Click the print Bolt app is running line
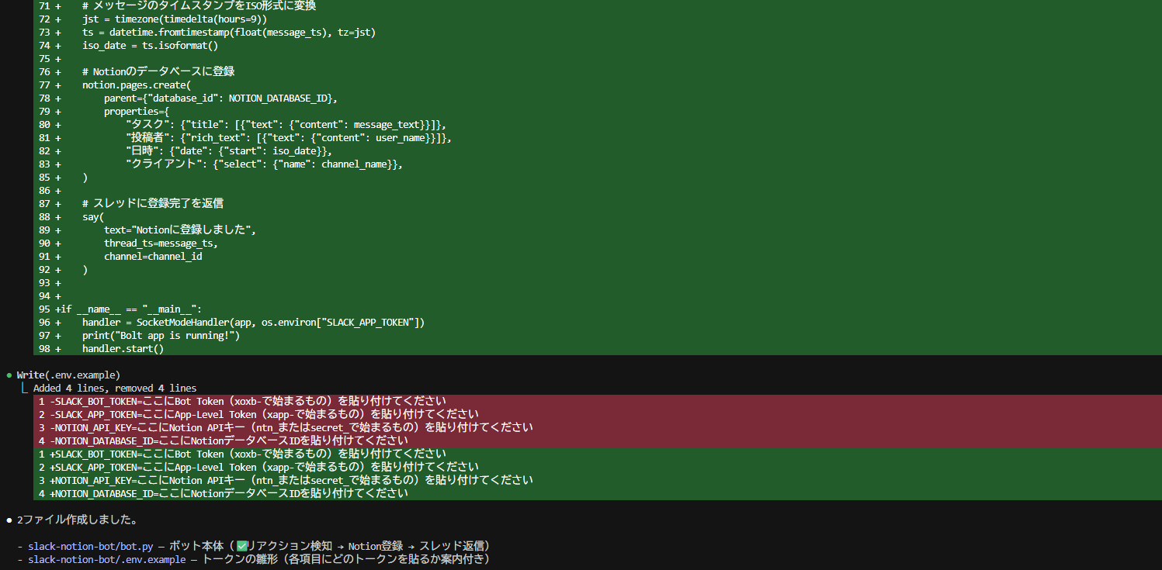This screenshot has height=570, width=1162. (161, 336)
